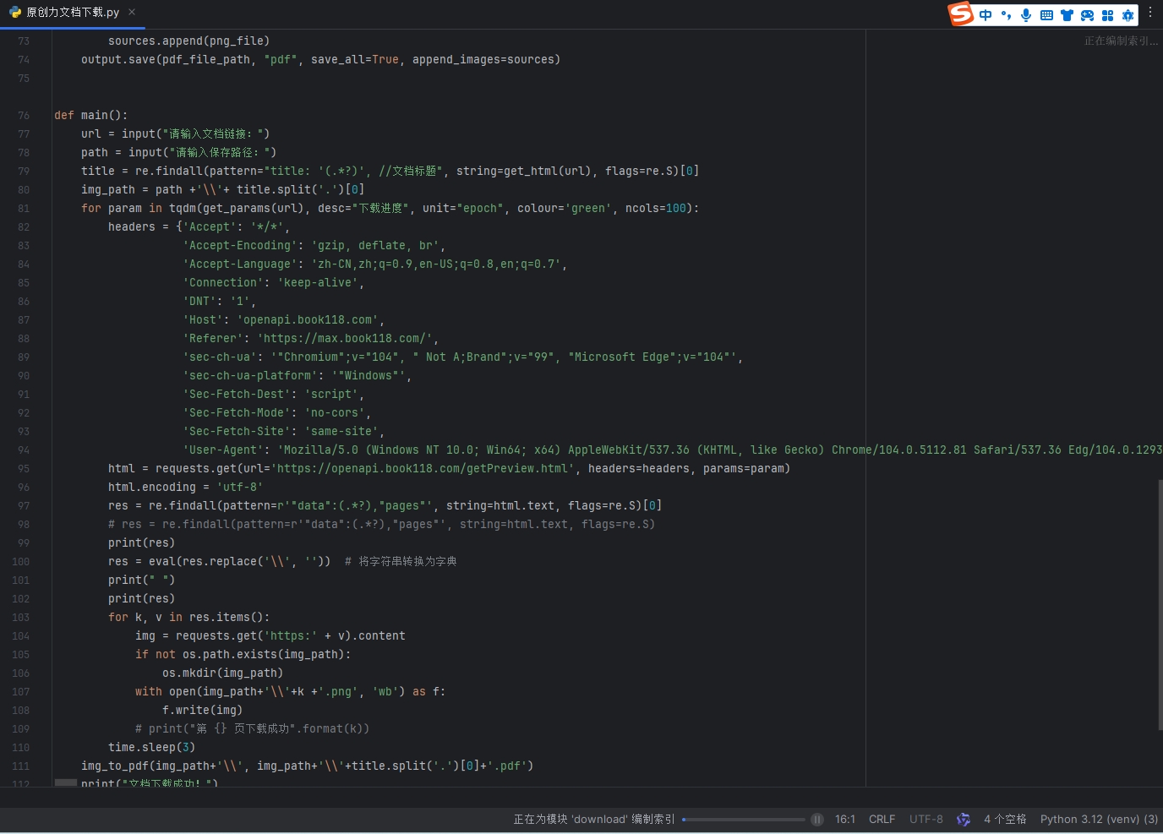Image resolution: width=1163 pixels, height=834 pixels.
Task: Click the AI assistant status bar icon
Action: click(964, 820)
